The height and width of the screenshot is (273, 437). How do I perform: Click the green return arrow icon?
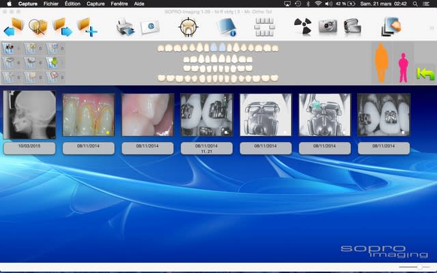[x=426, y=72]
